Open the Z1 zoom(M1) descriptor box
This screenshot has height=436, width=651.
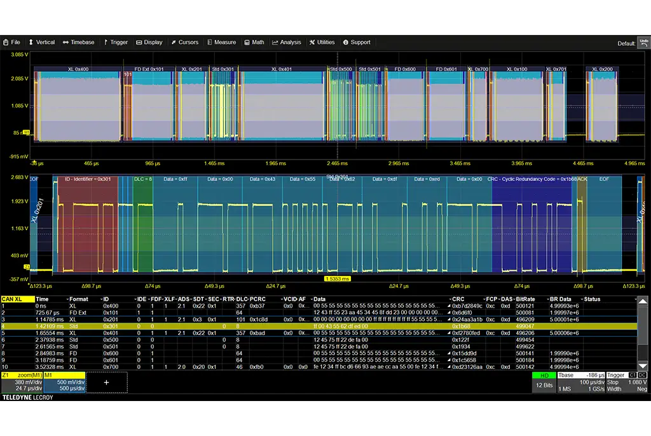[x=22, y=382]
